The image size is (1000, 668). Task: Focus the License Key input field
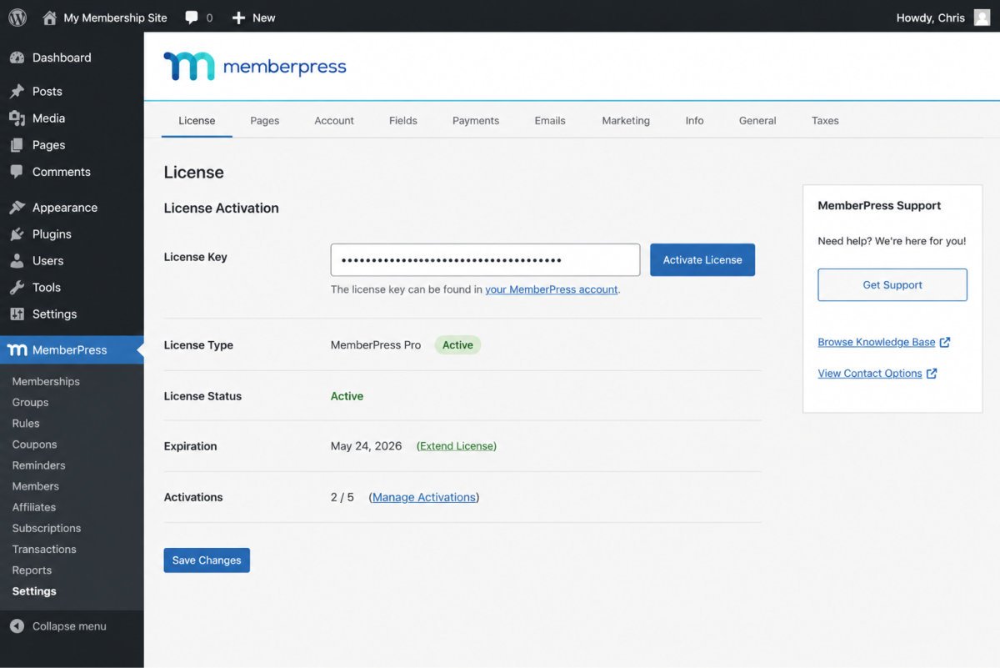click(x=485, y=260)
